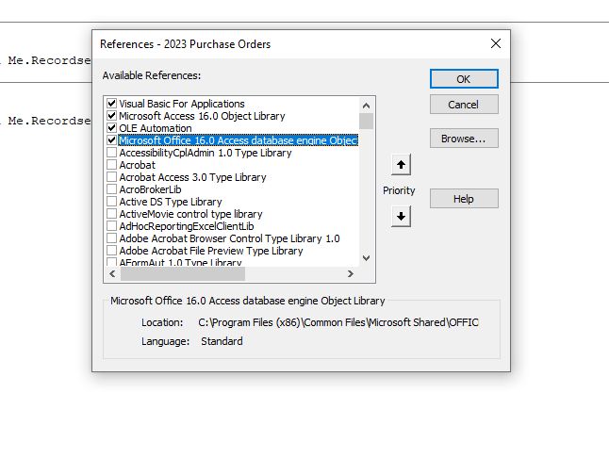Click list vertical scrollbar down arrow
The width and height of the screenshot is (609, 475).
[367, 258]
